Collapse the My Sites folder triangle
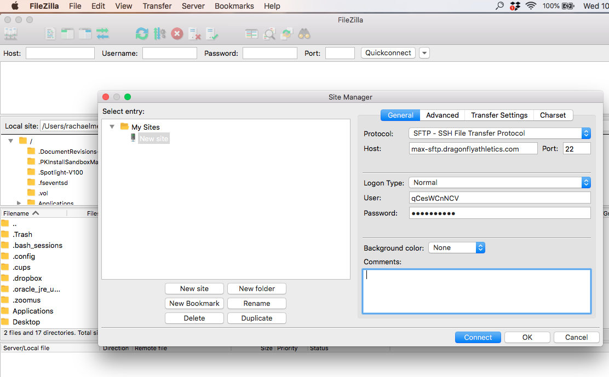Screen dimensions: 609x377 point(112,127)
